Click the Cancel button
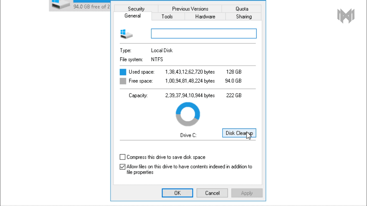 [x=212, y=193]
